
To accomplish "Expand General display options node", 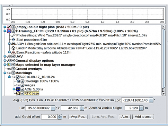I will coord(5,61).
